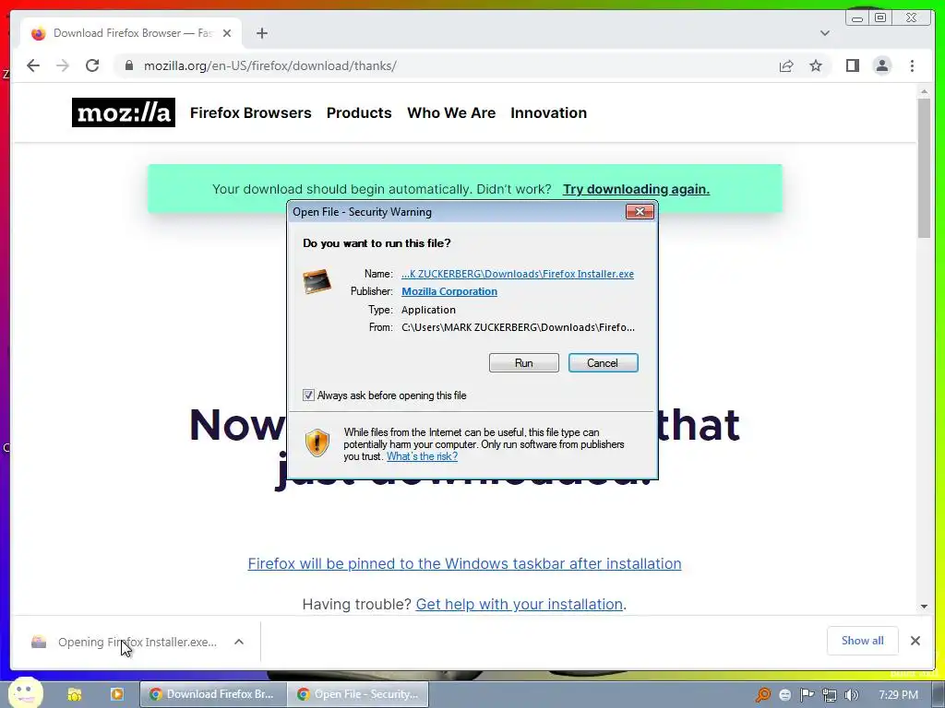Click the Chrome back arrow
The width and height of the screenshot is (945, 708).
tap(33, 65)
